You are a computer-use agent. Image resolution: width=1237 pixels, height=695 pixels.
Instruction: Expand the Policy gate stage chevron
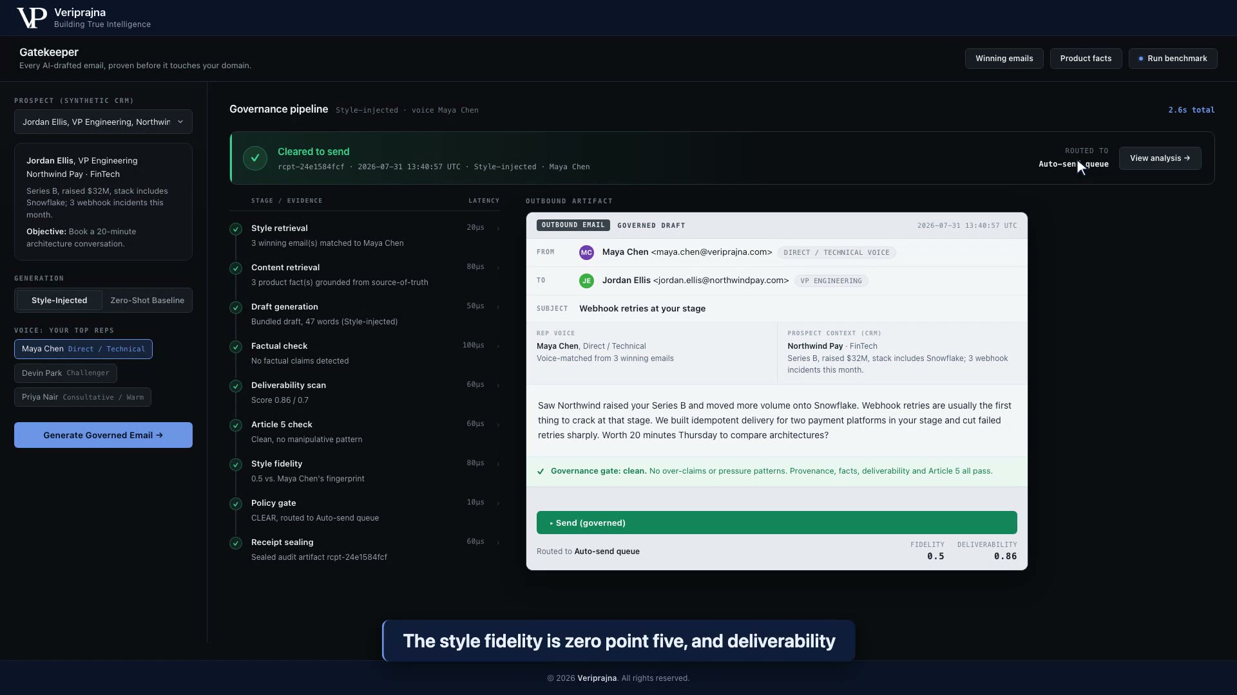click(x=498, y=503)
